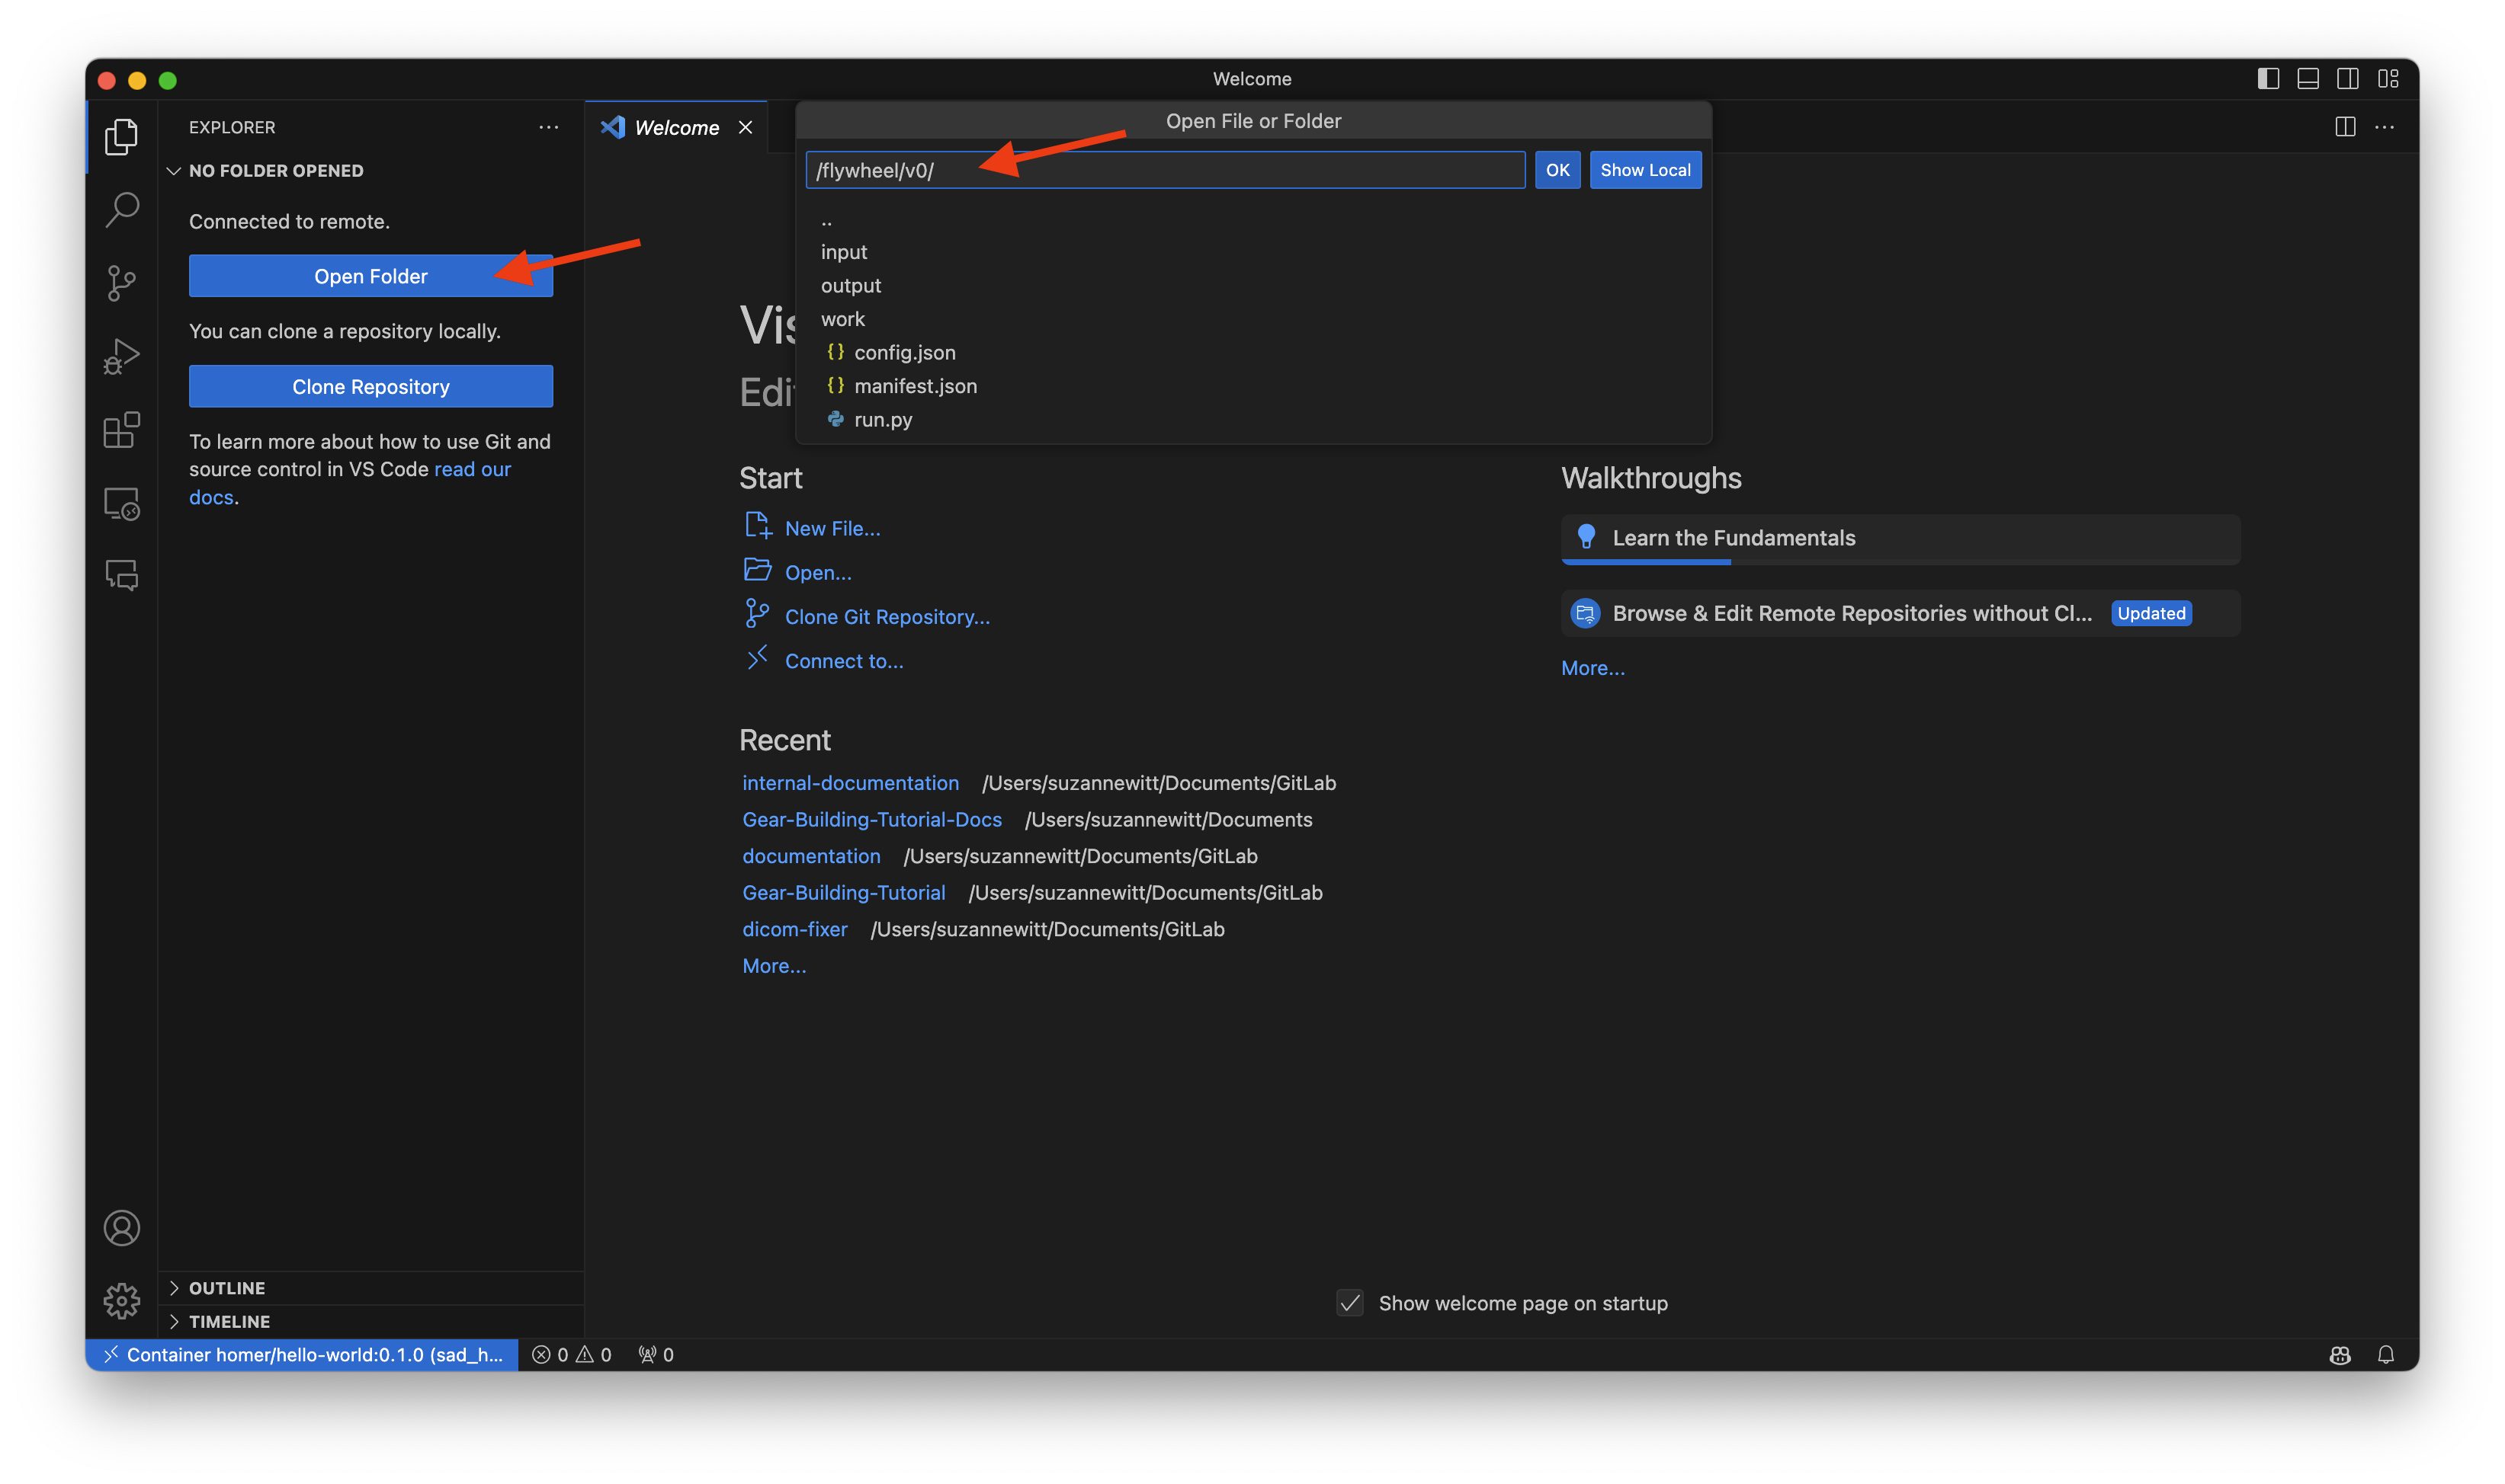Open recent internal-documentation folder
Screen dimensions: 2505x1484
click(x=850, y=783)
